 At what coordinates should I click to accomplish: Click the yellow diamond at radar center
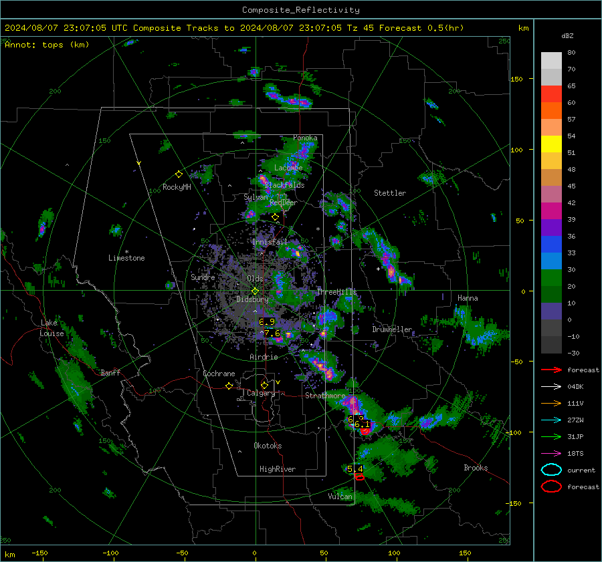[255, 291]
